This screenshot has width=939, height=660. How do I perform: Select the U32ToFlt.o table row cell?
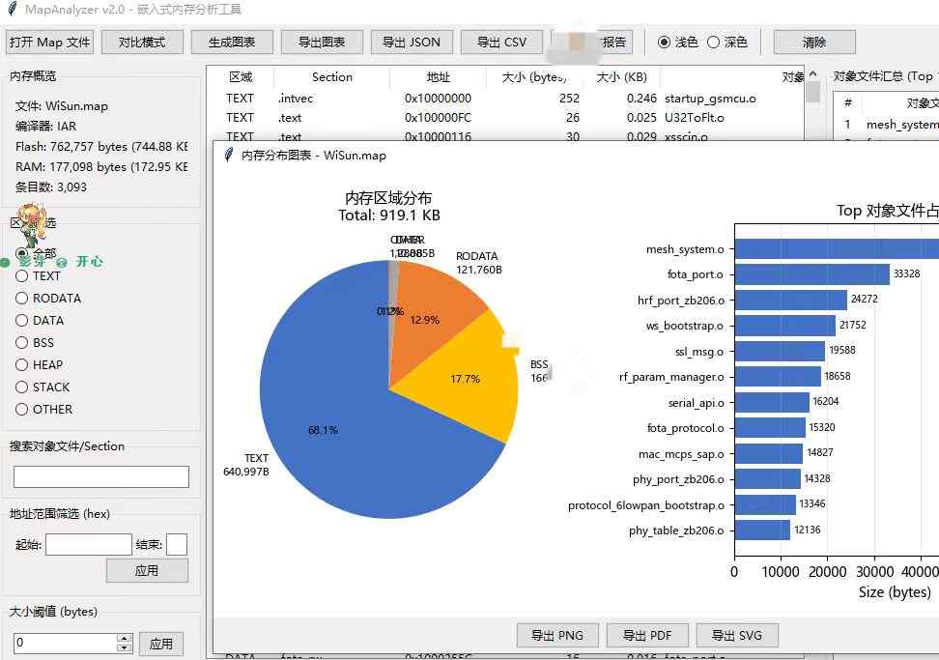tap(694, 117)
